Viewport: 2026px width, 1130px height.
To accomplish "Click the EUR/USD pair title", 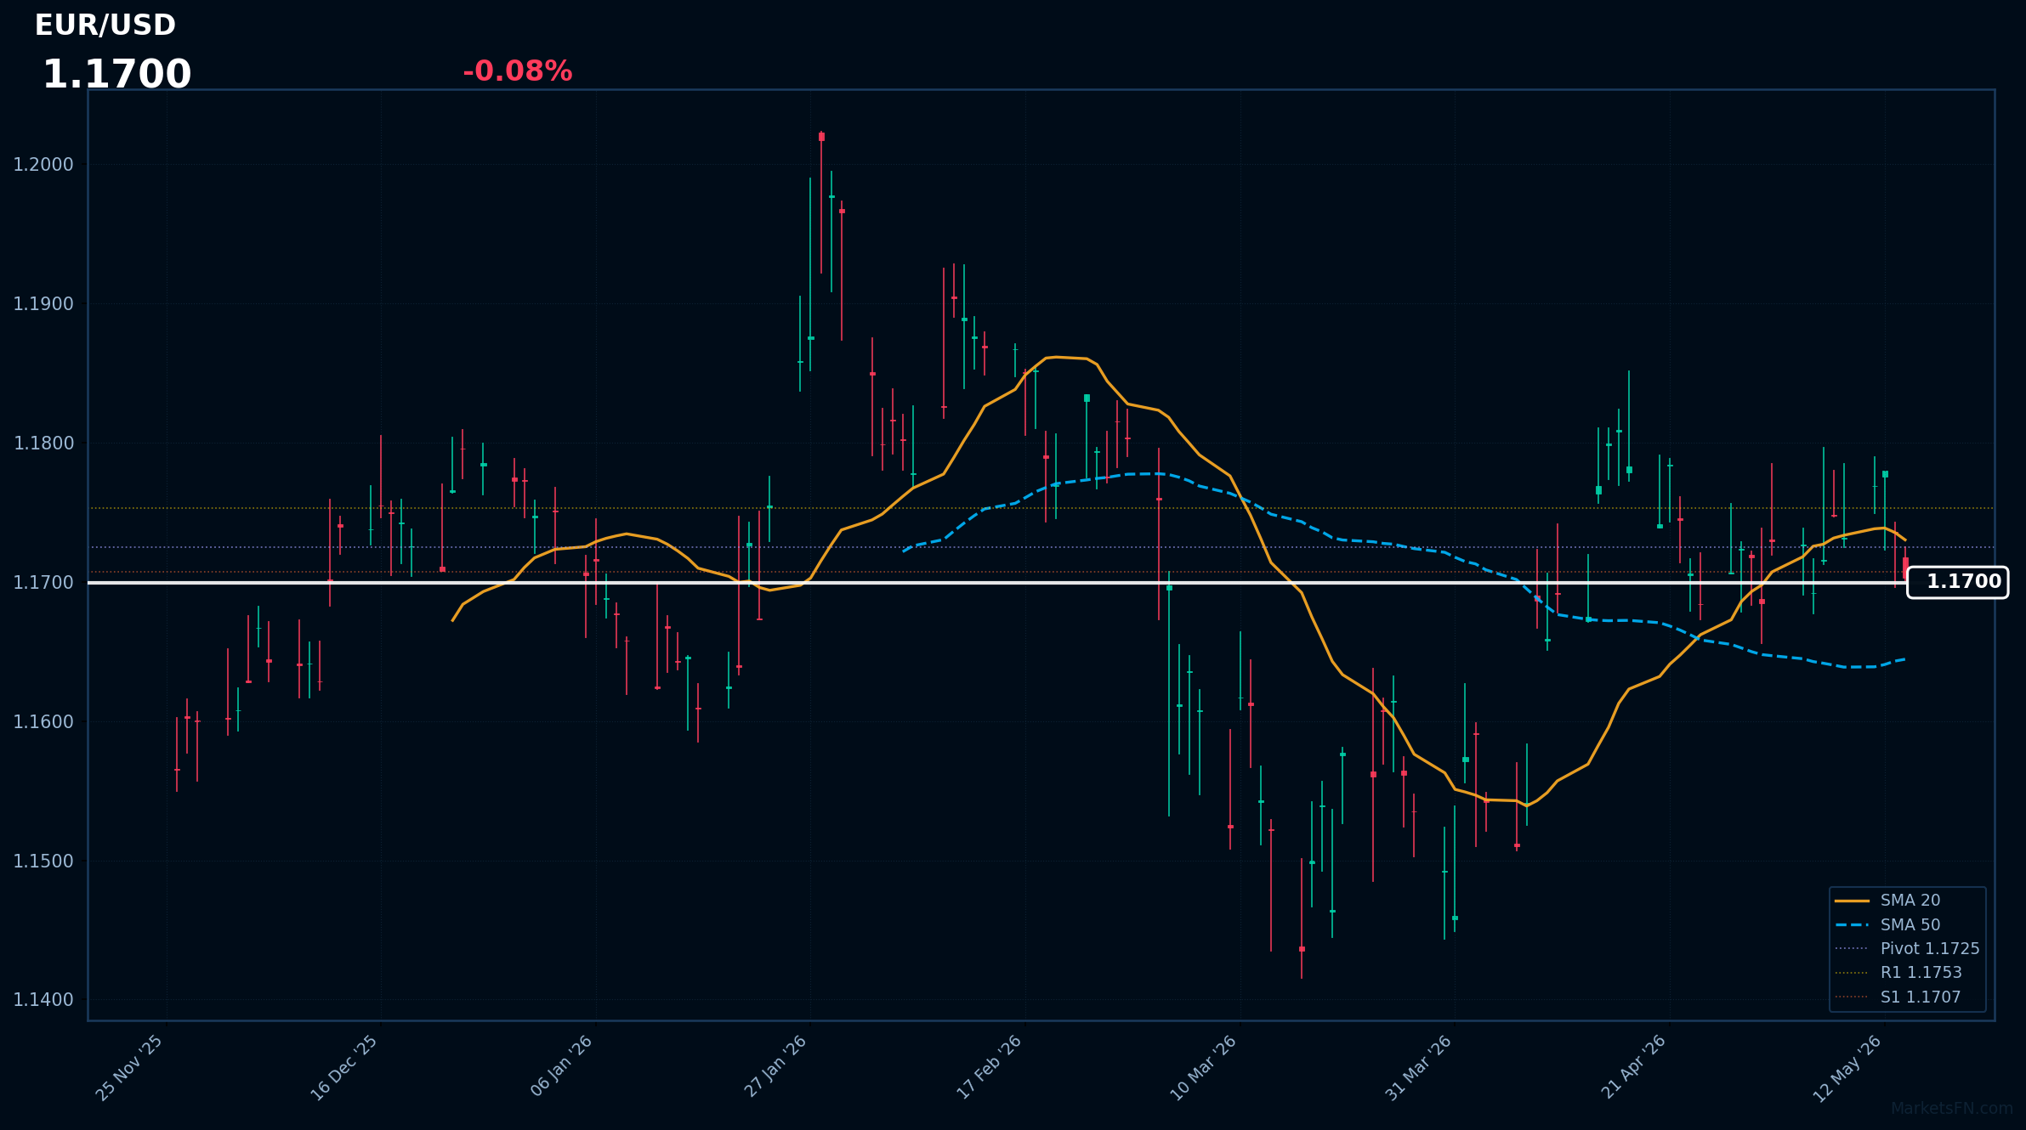I will (105, 25).
